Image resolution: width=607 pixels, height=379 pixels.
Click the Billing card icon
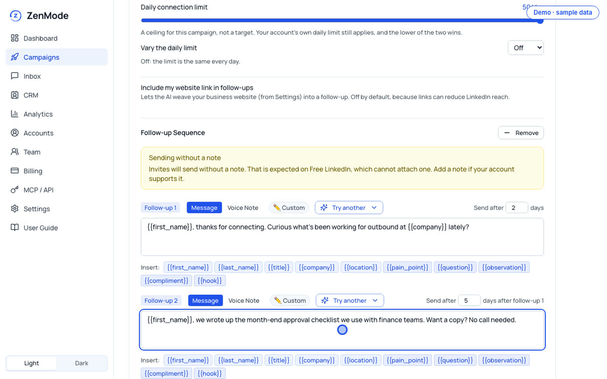pos(15,171)
